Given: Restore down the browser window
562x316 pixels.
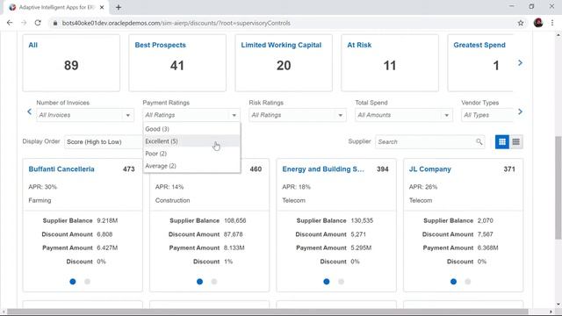Looking at the screenshot, I should click(x=531, y=6).
